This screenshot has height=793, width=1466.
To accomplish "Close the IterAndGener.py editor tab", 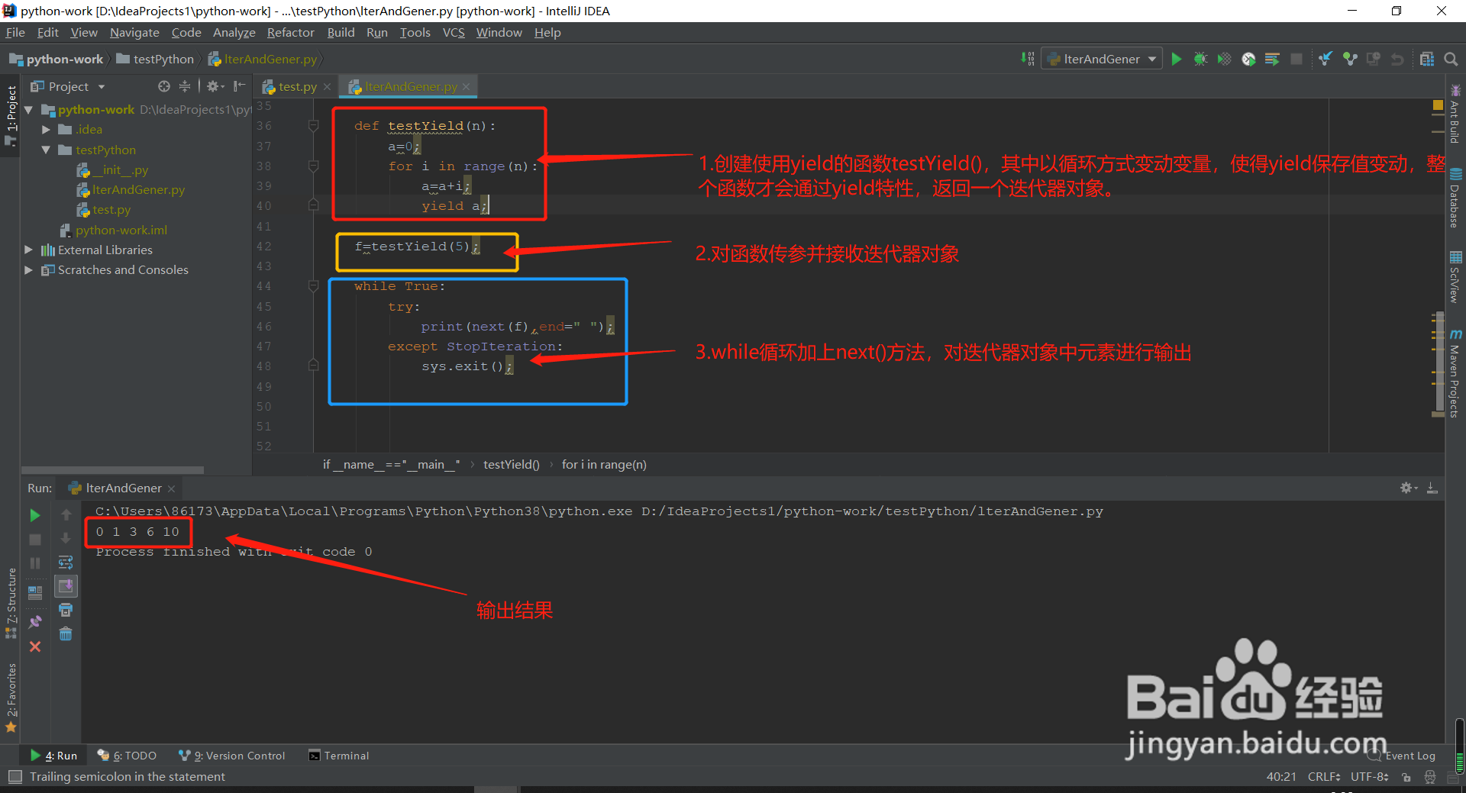I will (466, 86).
